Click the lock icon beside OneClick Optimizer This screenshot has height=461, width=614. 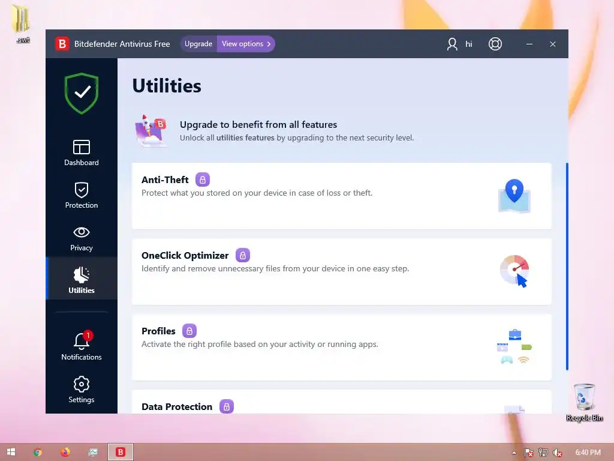[242, 255]
